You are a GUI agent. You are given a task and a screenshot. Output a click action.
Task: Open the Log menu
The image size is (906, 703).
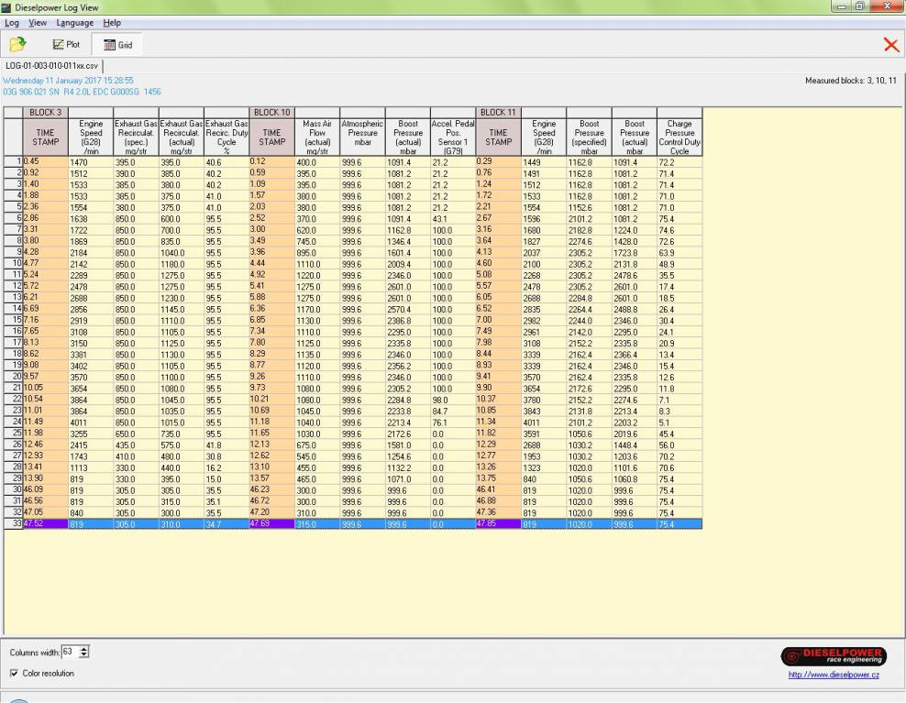[x=12, y=22]
